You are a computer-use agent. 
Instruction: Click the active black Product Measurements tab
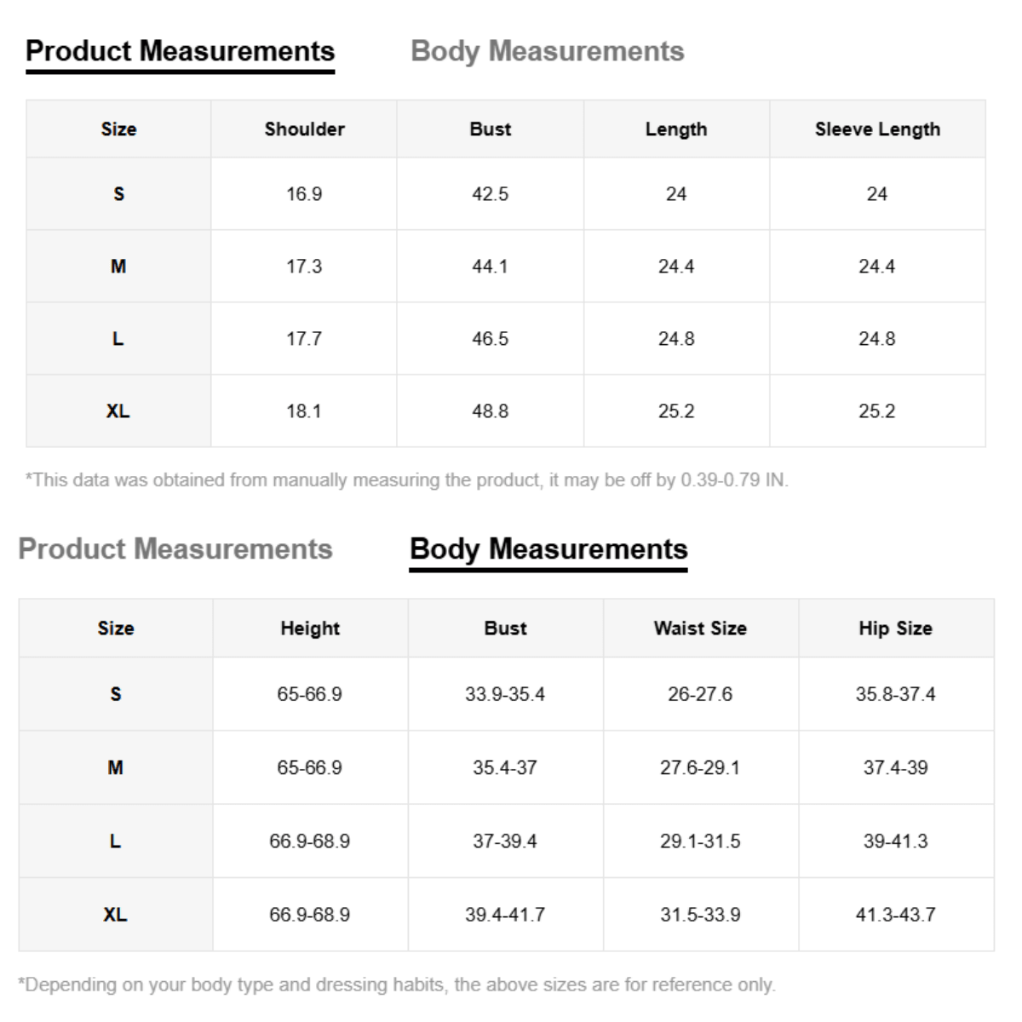tap(180, 51)
